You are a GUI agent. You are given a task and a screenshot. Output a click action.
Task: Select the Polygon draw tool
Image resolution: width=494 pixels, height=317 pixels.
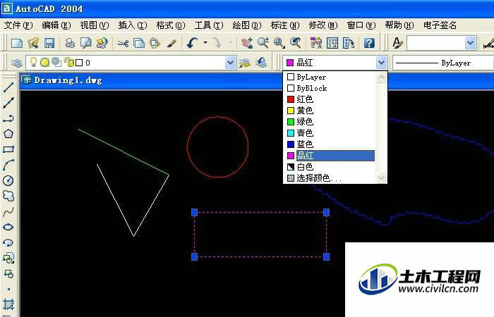[8, 134]
